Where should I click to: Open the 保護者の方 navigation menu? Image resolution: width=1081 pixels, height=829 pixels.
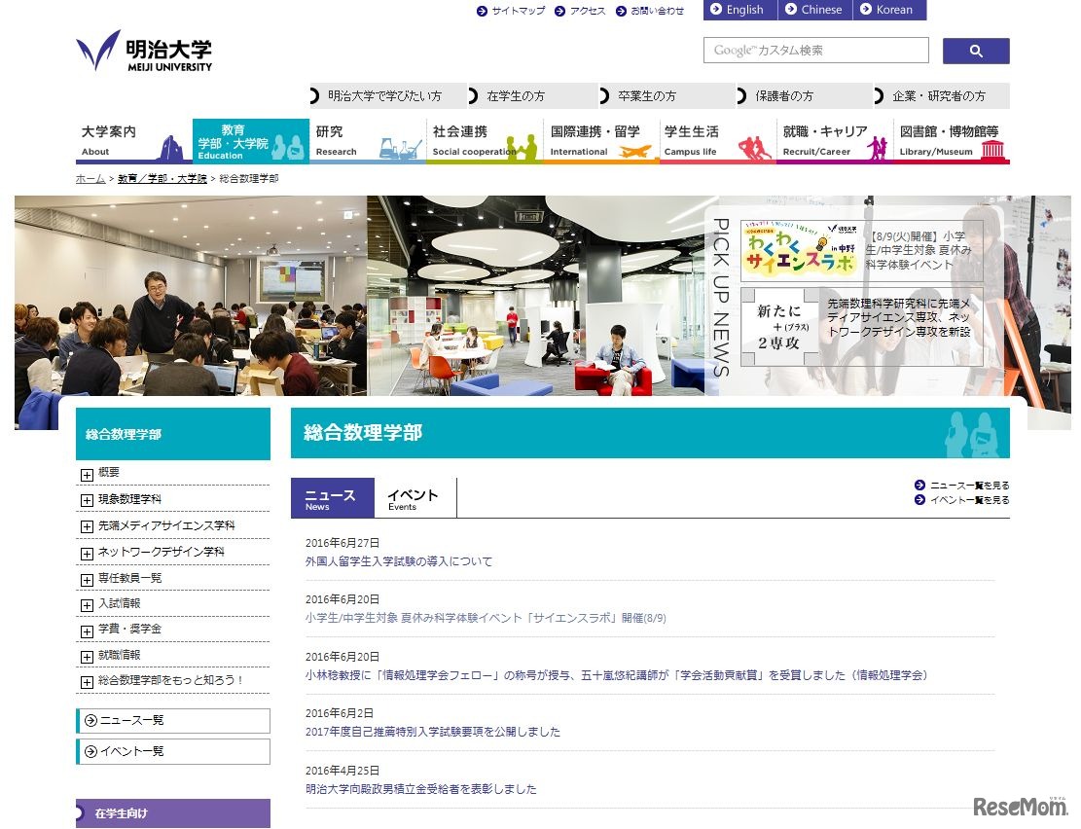pyautogui.click(x=784, y=95)
